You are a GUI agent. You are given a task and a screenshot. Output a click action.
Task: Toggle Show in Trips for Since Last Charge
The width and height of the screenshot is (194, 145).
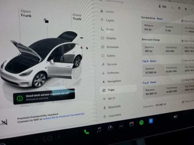(183, 41)
